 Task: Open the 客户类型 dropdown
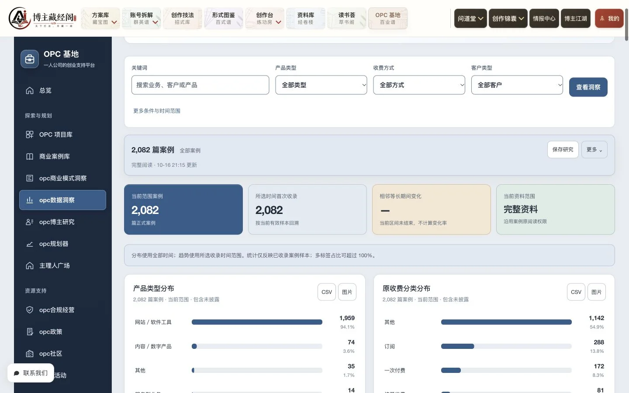click(x=517, y=85)
